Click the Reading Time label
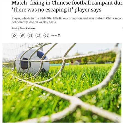The image size is (123, 125). pos(18,28)
